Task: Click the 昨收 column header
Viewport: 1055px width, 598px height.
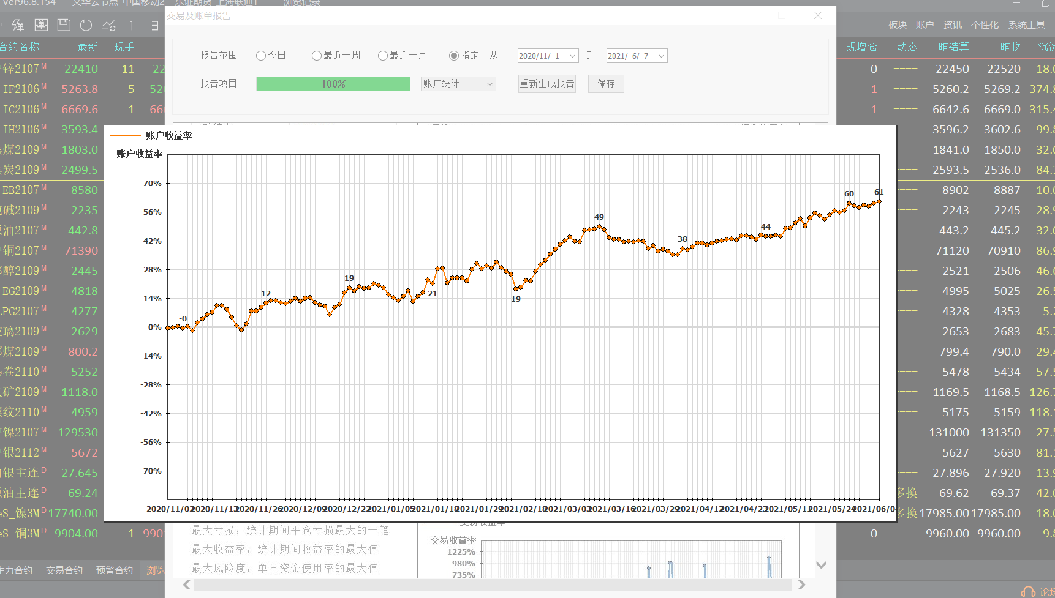Action: (1010, 47)
